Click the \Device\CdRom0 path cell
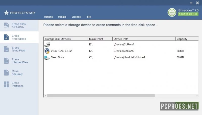The height and width of the screenshot is (115, 202). (x=124, y=51)
